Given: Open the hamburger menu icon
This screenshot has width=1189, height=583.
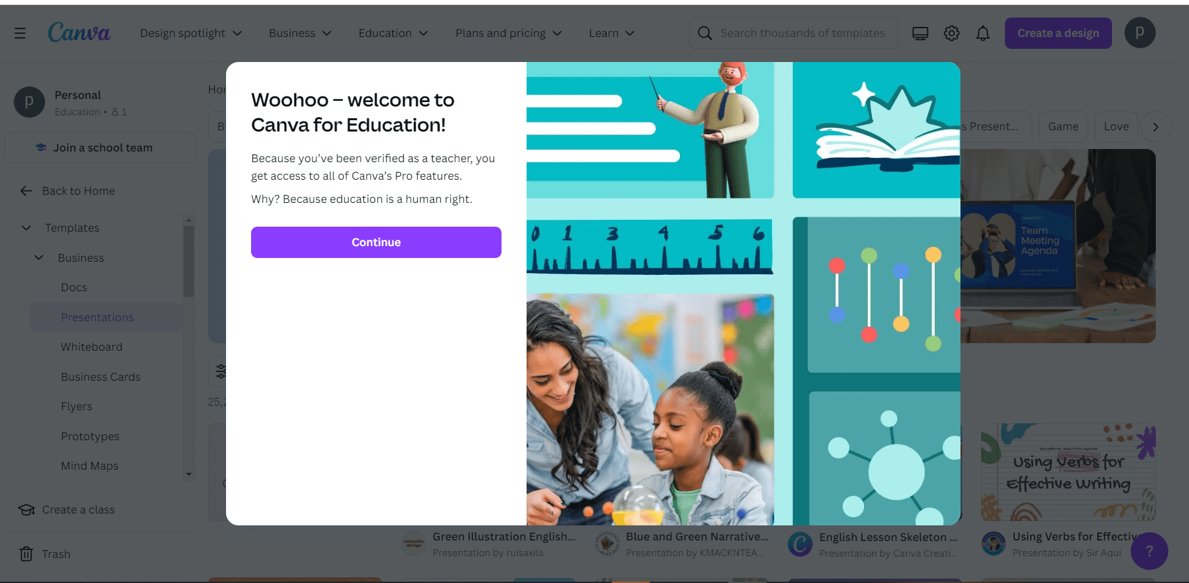Looking at the screenshot, I should tap(20, 33).
